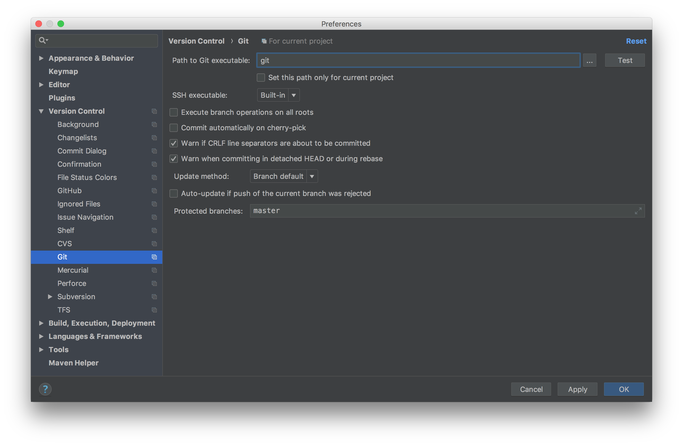
Task: Select Ignored Files in Version Control list
Action: click(x=79, y=204)
